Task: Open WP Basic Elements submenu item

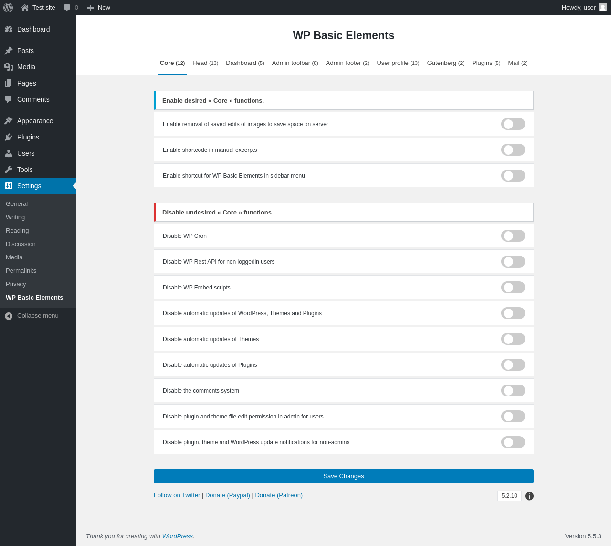Action: click(38, 298)
